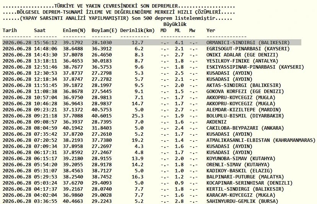Select KOCAPINAR-SERINHISAR (DENIZLI) location
The image size is (317, 204).
pos(249,183)
